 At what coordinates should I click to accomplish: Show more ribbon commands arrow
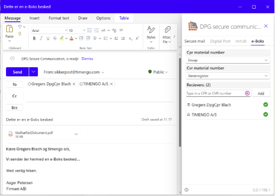[174, 36]
